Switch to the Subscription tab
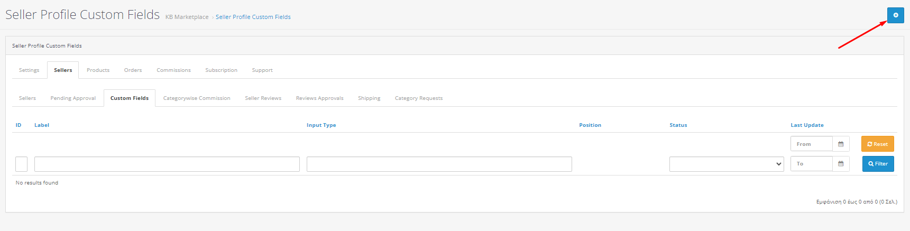This screenshot has width=910, height=231. click(221, 70)
